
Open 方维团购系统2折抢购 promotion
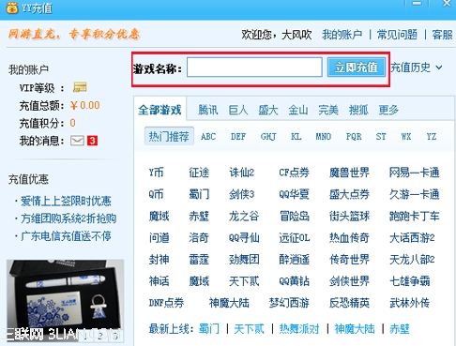[68, 218]
